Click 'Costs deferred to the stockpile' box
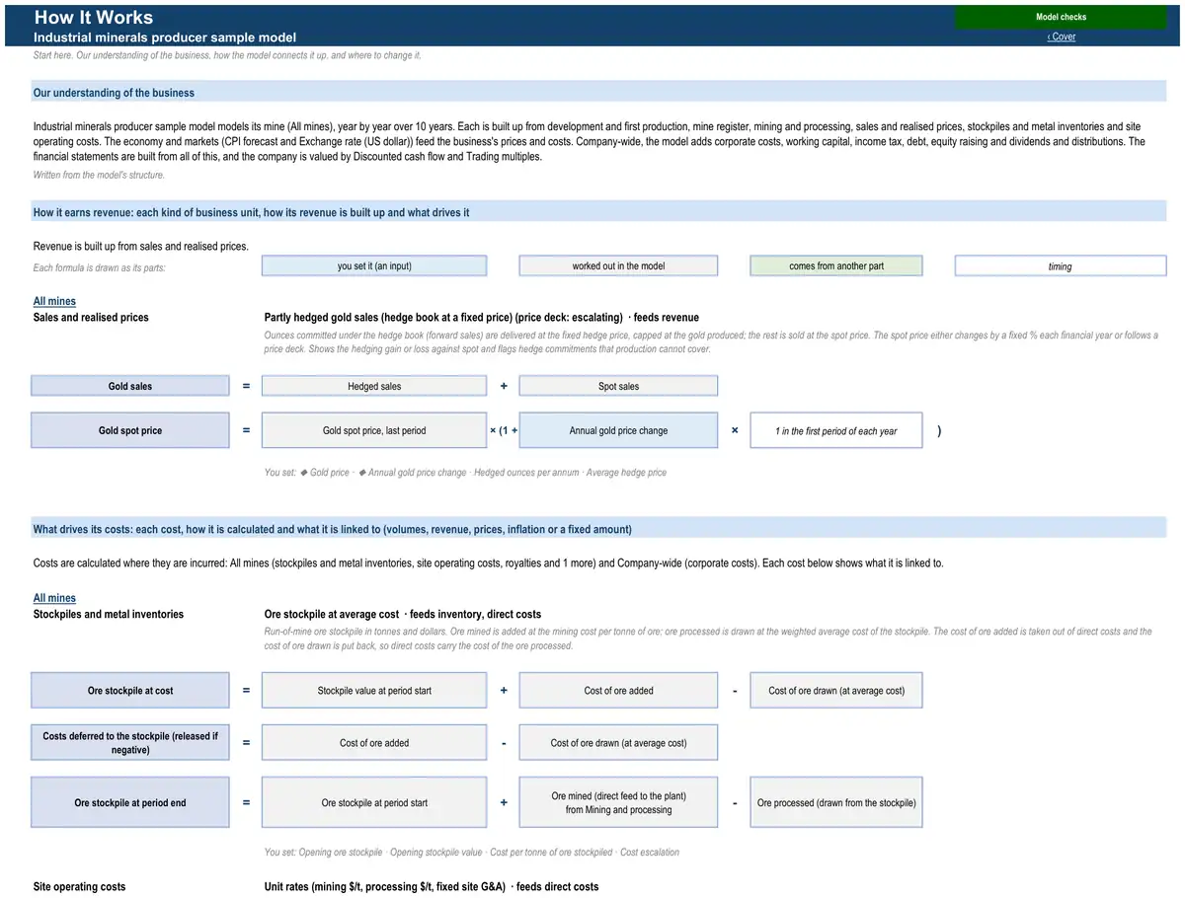This screenshot has width=1185, height=898. tap(130, 743)
